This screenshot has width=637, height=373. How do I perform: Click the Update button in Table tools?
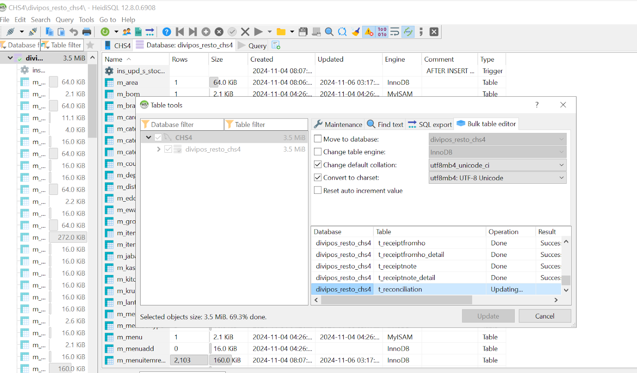point(488,316)
